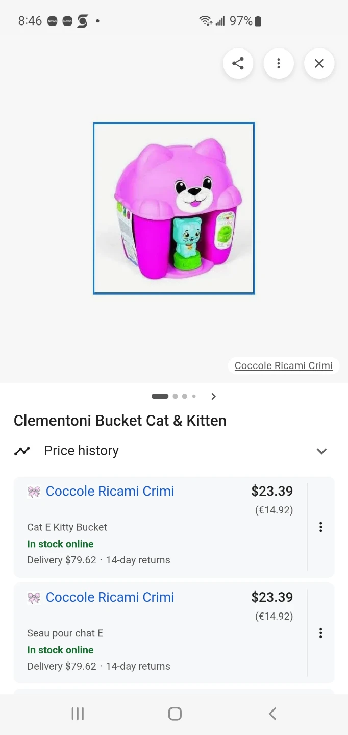Tap the share icon
Screen dimensions: 348x735
pyautogui.click(x=238, y=64)
